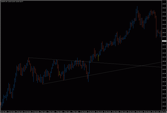Click the 5 Mar 04:00 time label
167x113 pixels.
pos(59,112)
